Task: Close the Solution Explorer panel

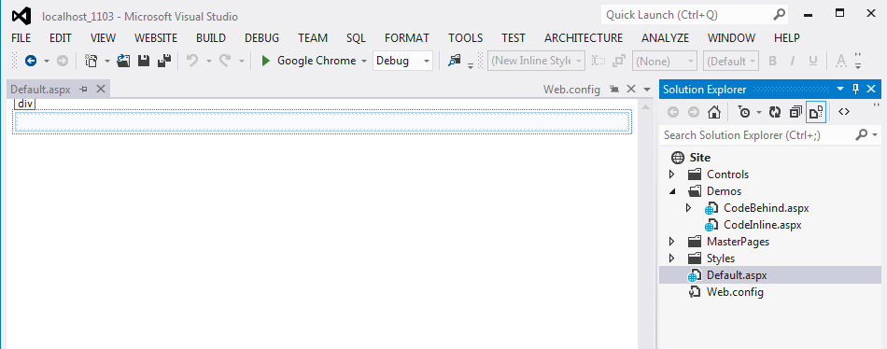Action: 871,89
